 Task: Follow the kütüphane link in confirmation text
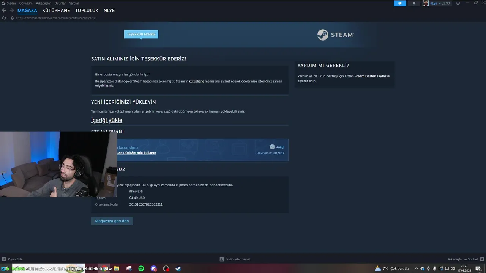[x=197, y=81]
